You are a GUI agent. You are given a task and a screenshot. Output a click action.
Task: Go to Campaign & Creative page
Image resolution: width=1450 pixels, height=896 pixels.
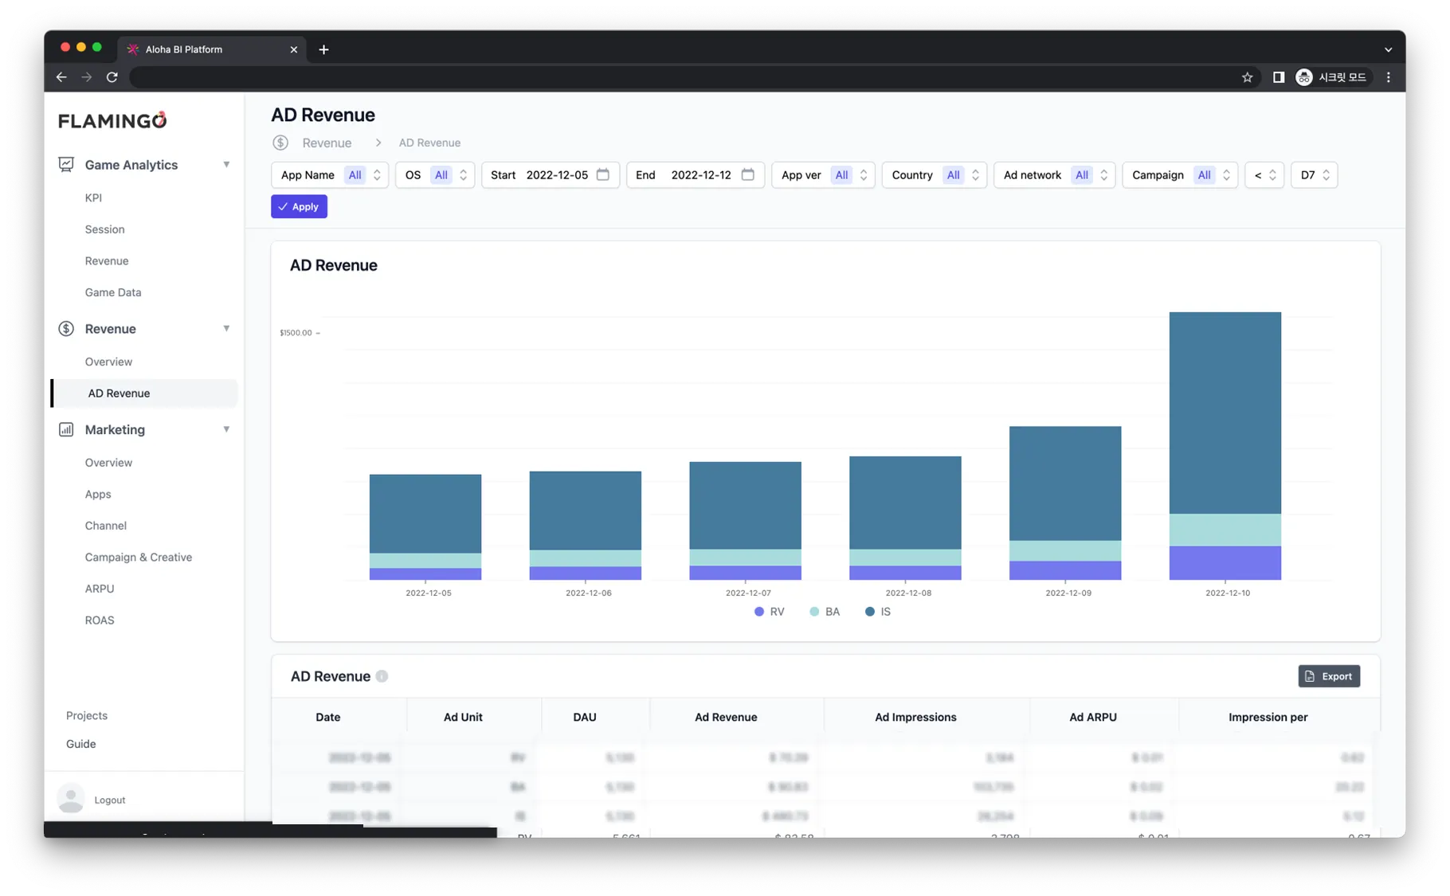pos(139,557)
